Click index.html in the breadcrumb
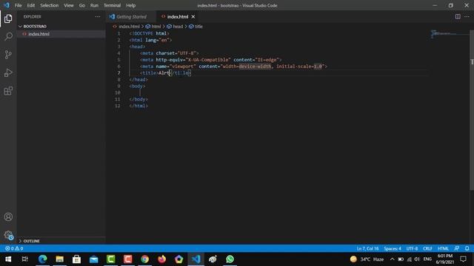This screenshot has height=266, width=474. coord(129,27)
